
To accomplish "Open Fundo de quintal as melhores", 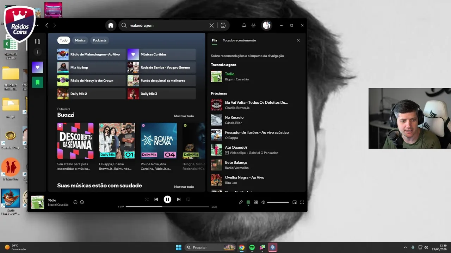I will (161, 80).
